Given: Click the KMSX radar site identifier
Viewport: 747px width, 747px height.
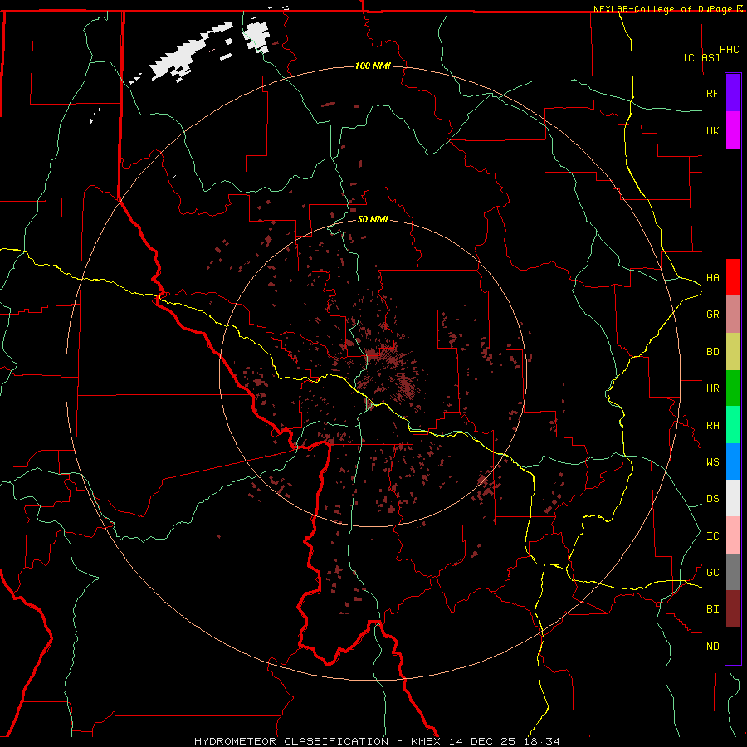Looking at the screenshot, I should point(426,741).
